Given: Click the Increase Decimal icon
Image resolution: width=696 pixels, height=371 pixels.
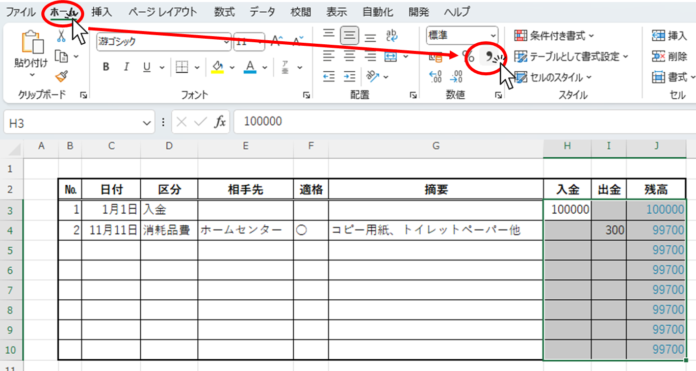Looking at the screenshot, I should (x=435, y=77).
